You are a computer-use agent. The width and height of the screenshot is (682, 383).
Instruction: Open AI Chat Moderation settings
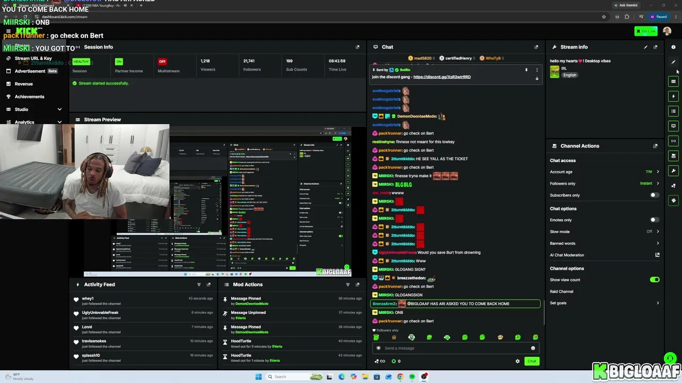605,255
